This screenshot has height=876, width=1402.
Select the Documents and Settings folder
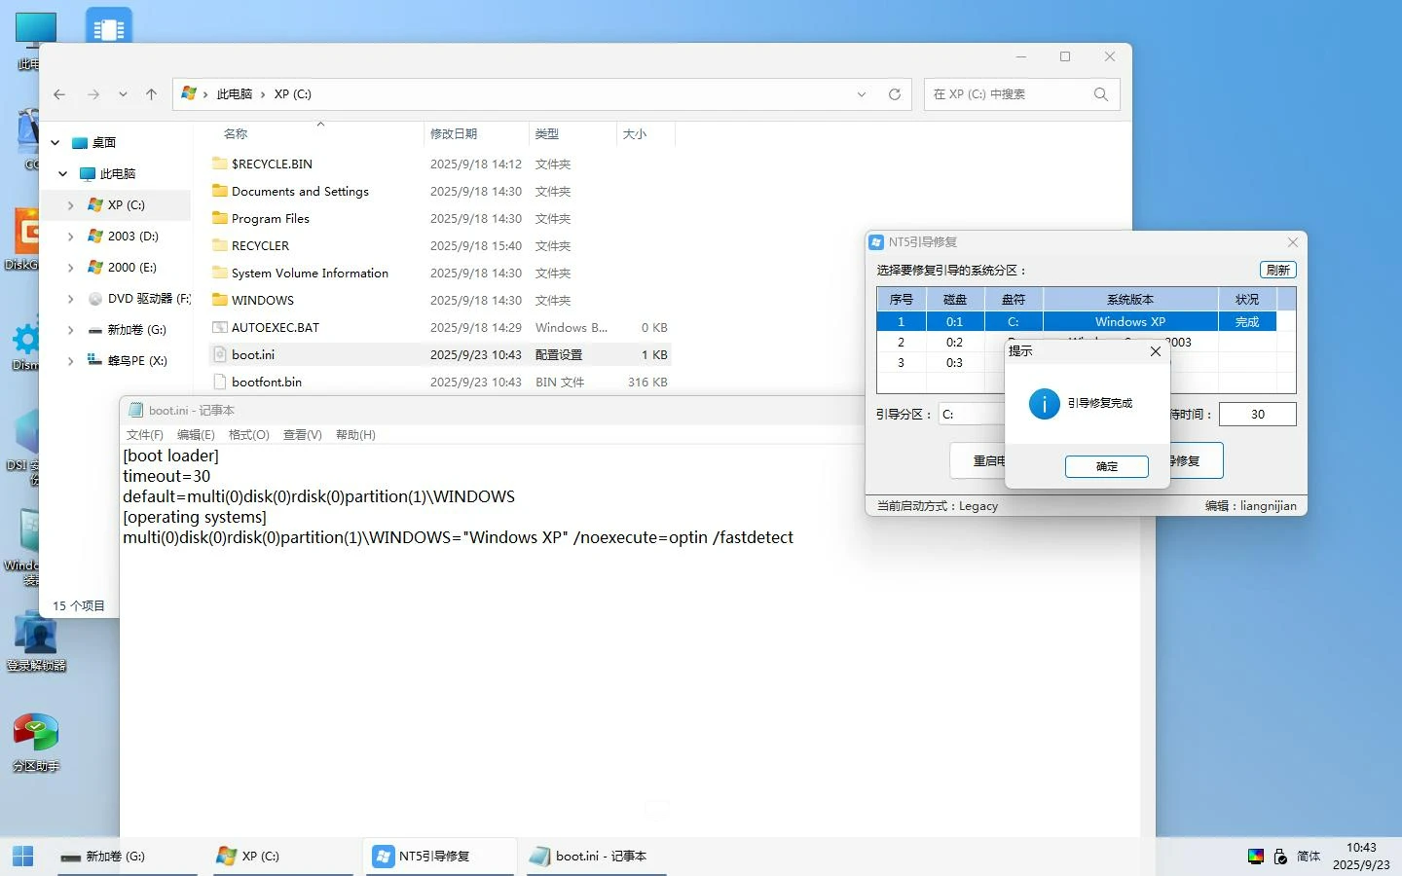(300, 192)
